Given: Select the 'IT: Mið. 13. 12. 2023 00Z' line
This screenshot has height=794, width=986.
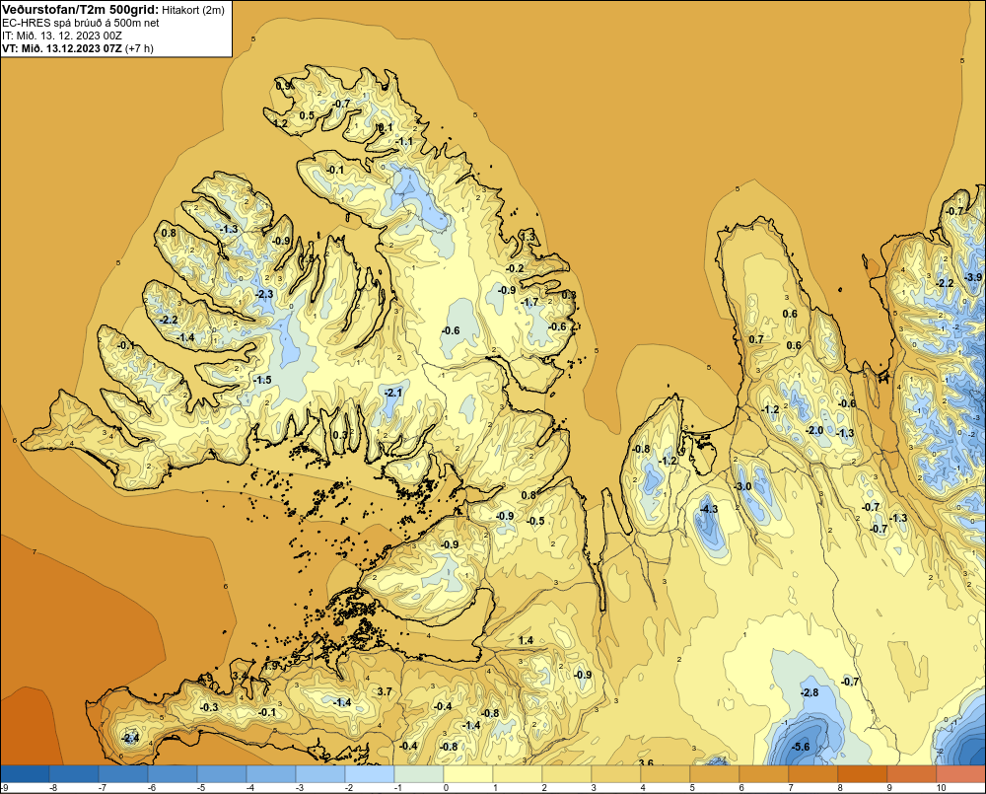Looking at the screenshot, I should tap(62, 36).
